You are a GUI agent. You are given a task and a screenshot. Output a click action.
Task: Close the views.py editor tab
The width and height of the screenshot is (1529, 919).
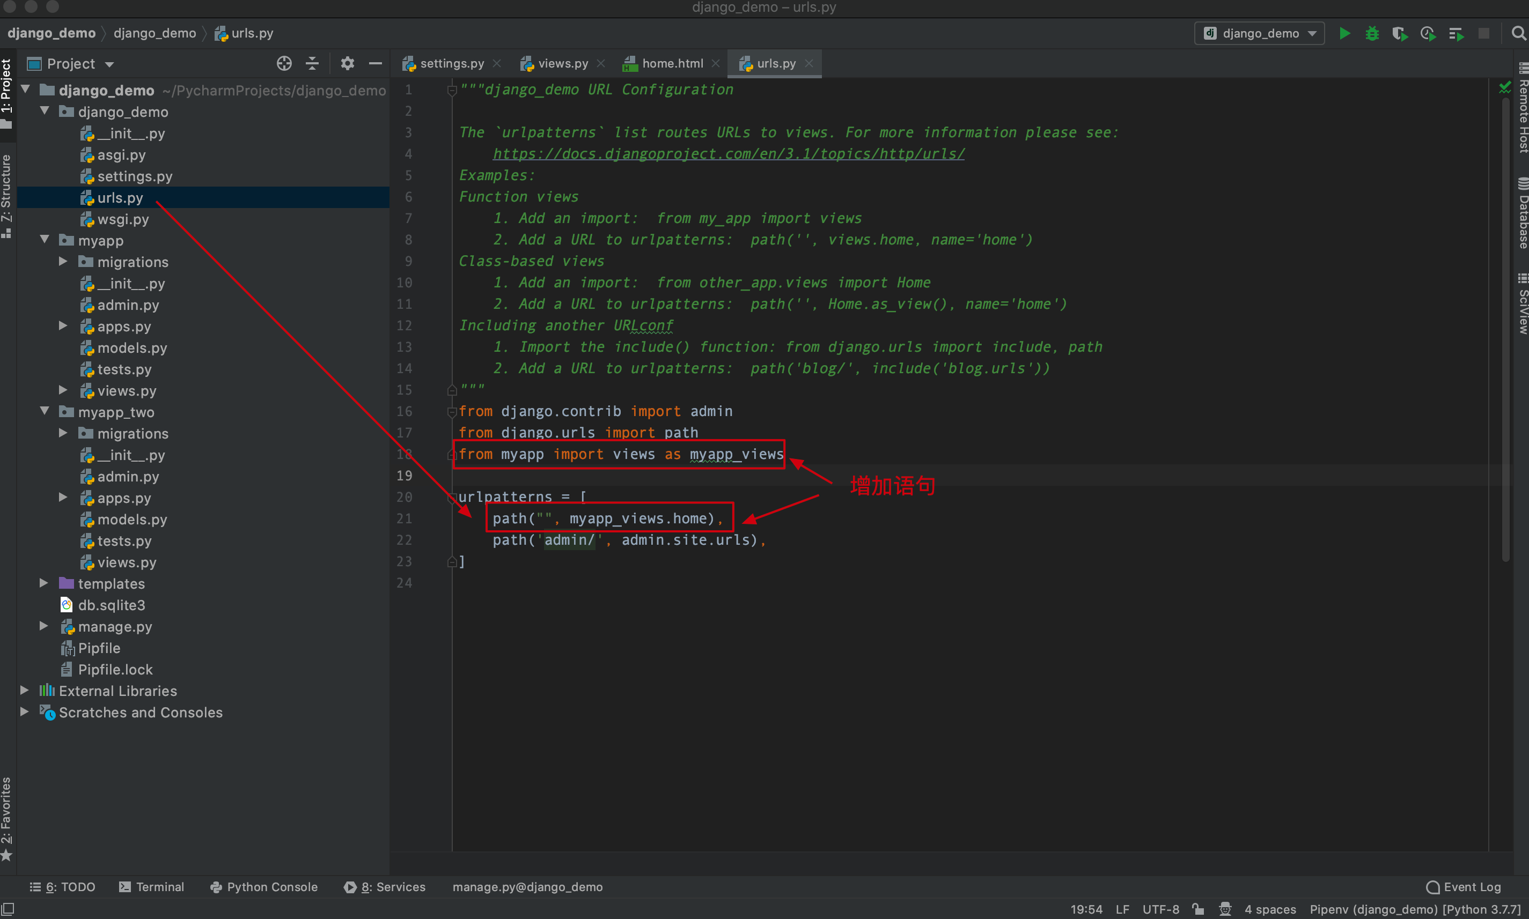click(x=600, y=63)
